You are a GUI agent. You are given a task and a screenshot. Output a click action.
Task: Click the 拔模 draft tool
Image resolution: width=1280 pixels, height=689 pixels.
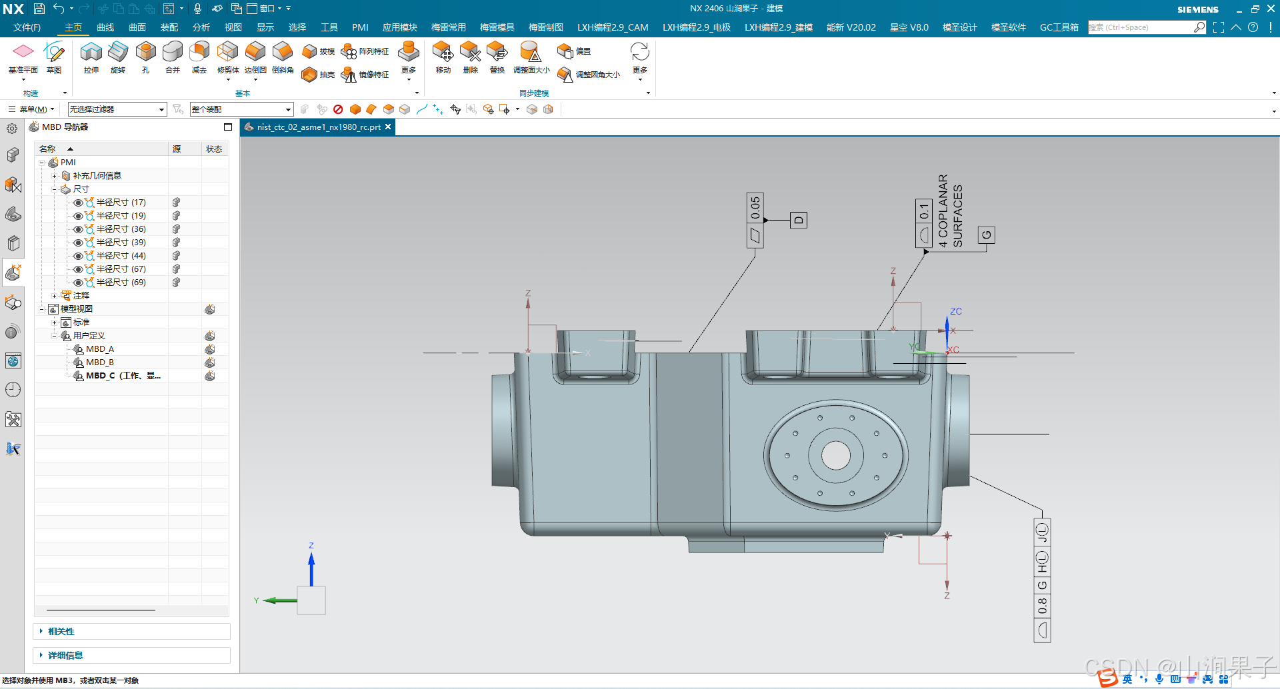tap(318, 51)
